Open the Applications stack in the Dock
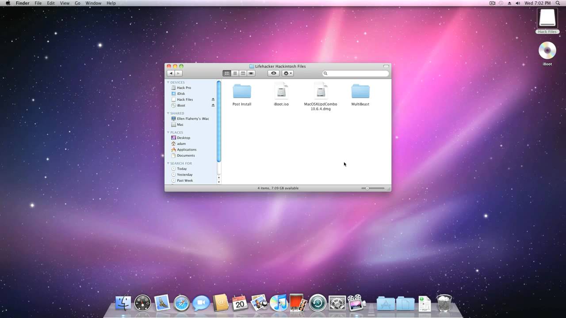566x318 pixels. tap(386, 303)
